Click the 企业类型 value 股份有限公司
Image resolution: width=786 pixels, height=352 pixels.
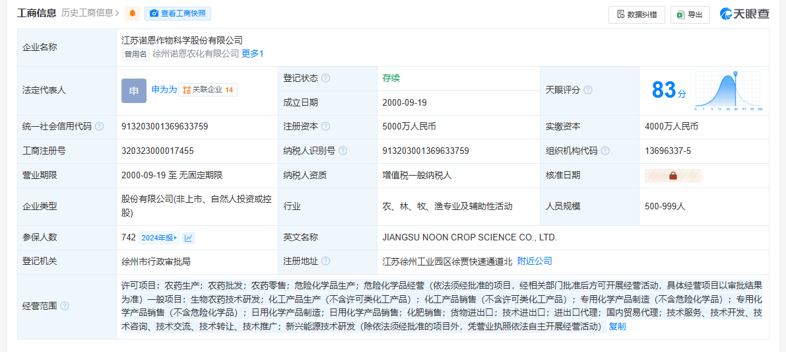click(197, 206)
